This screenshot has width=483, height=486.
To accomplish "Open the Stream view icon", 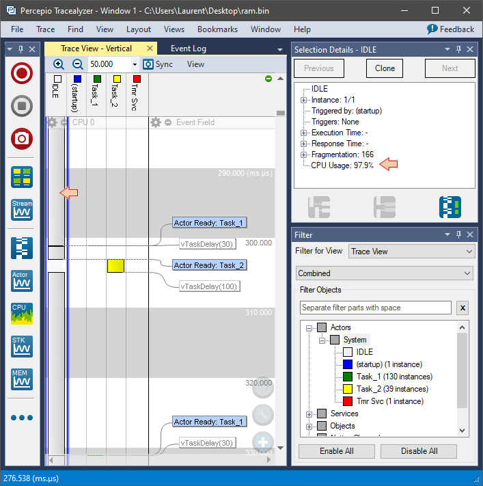I will 22,210.
